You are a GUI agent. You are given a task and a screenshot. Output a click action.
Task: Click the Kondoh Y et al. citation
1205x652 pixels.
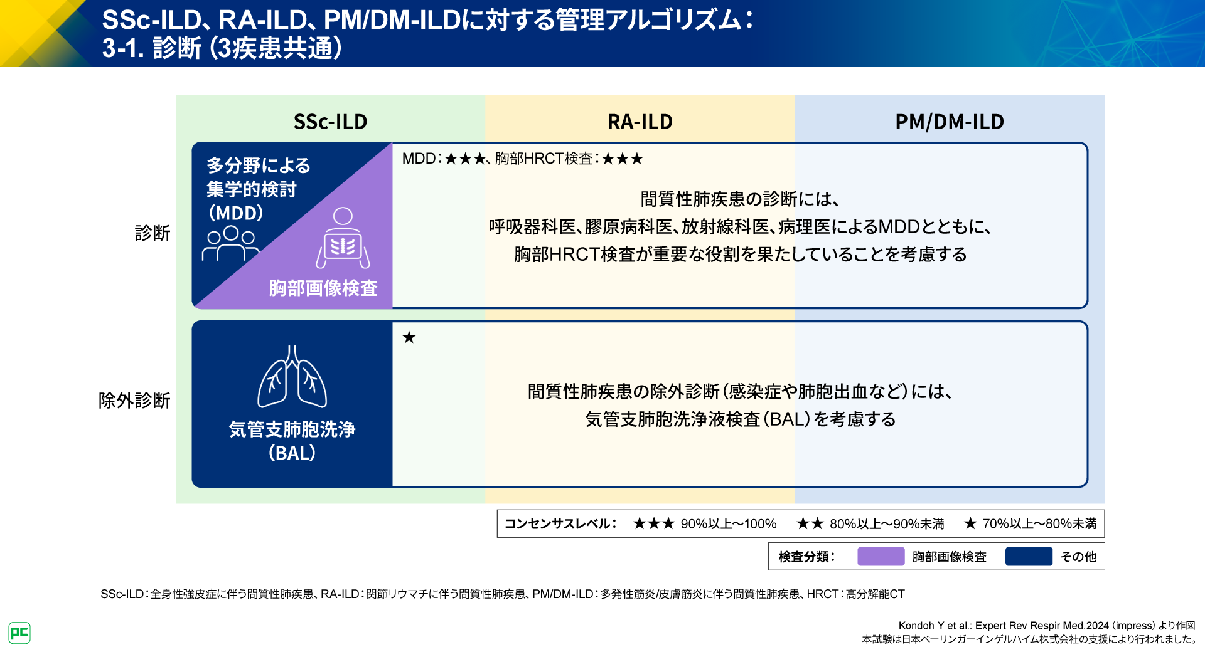tap(1046, 625)
